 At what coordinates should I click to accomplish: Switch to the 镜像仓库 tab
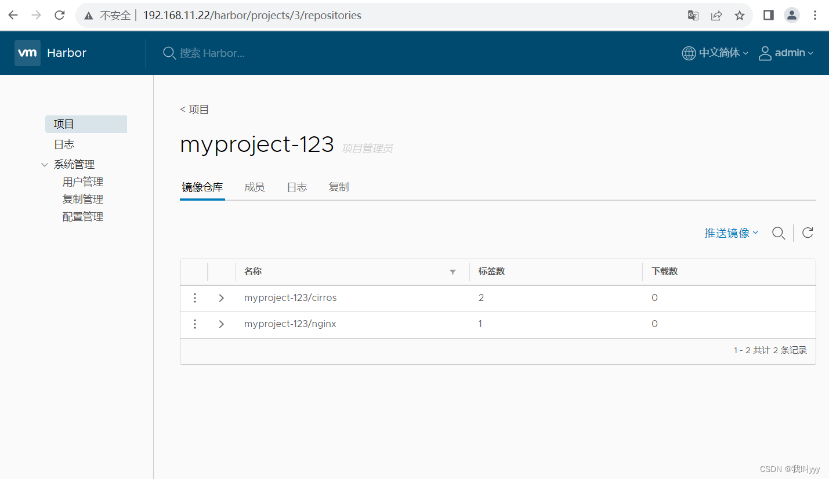[202, 187]
